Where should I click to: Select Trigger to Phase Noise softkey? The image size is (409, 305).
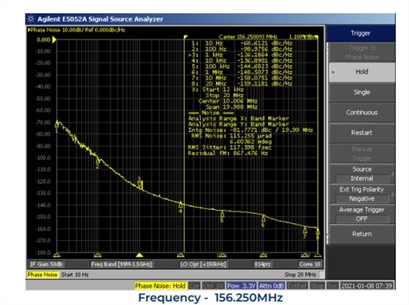[362, 53]
